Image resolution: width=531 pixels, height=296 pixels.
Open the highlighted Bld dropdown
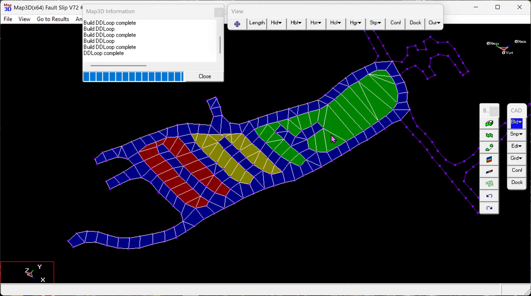click(516, 122)
